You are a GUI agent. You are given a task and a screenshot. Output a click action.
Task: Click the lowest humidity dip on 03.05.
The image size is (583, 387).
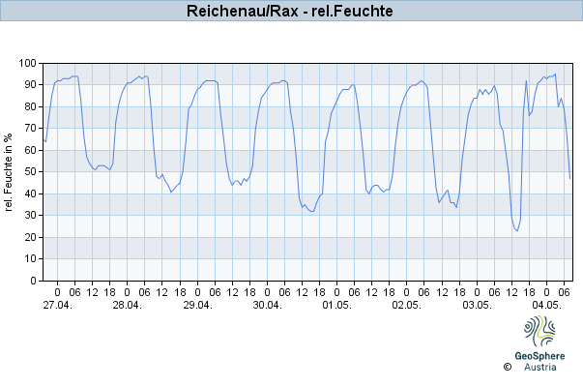517,230
